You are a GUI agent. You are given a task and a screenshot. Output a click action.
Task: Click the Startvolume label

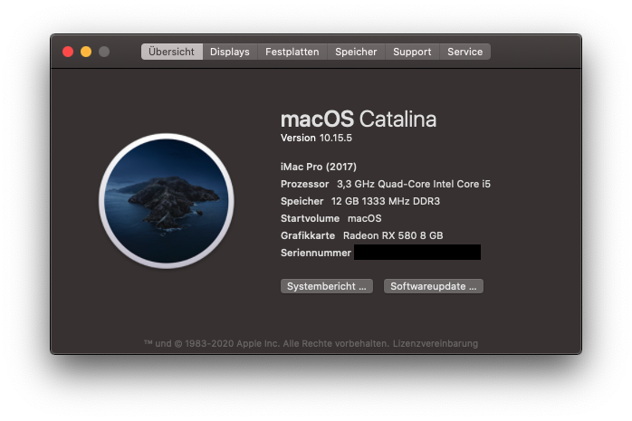point(310,218)
